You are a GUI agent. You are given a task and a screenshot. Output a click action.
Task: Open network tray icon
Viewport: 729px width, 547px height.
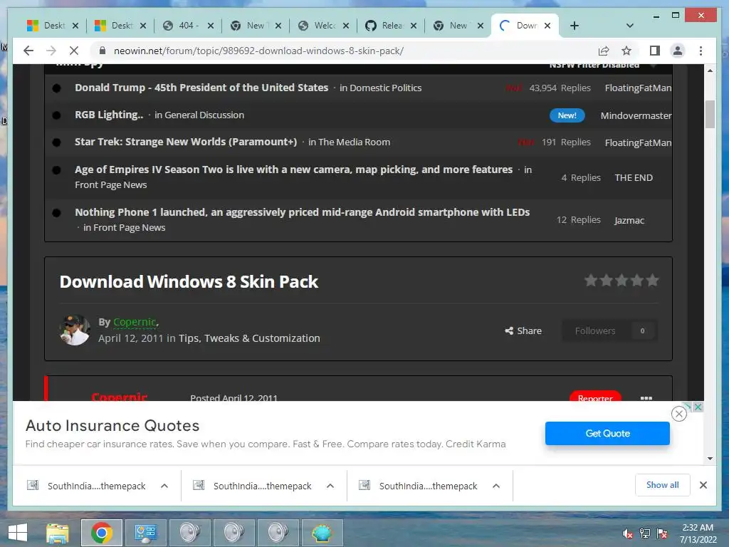point(645,533)
